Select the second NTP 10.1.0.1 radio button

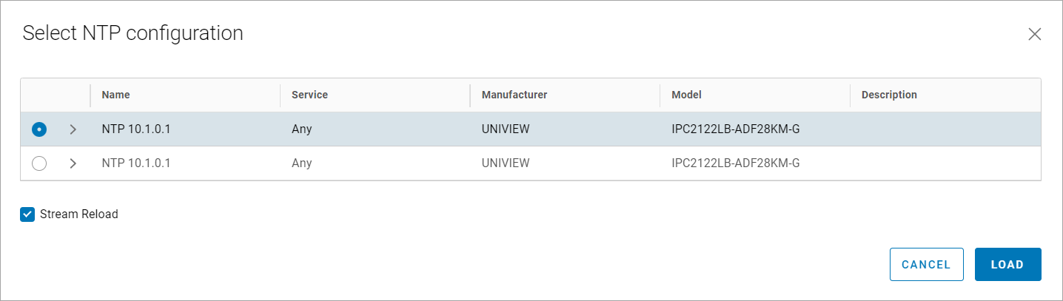pyautogui.click(x=39, y=163)
